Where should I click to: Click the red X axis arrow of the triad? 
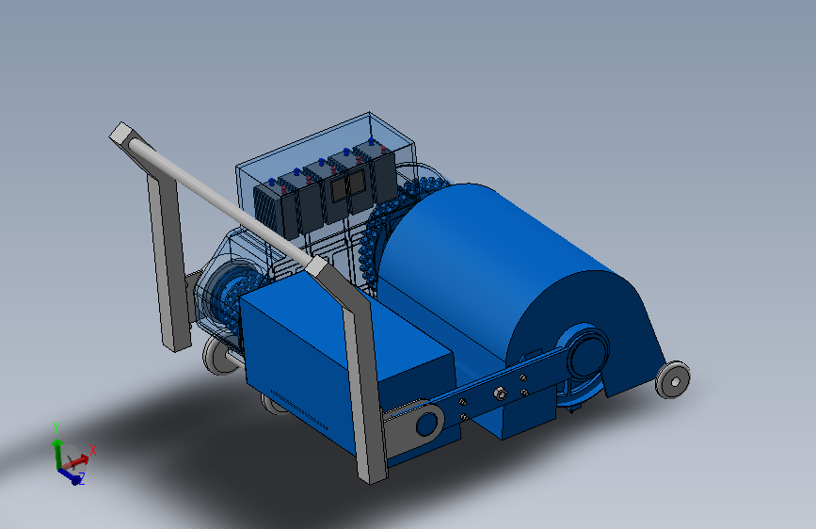coord(78,459)
